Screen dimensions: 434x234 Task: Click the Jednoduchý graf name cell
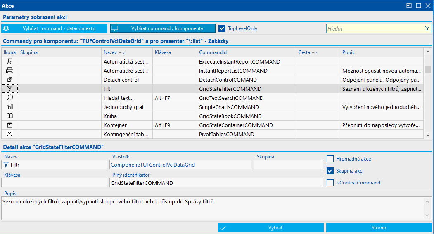[x=127, y=107]
